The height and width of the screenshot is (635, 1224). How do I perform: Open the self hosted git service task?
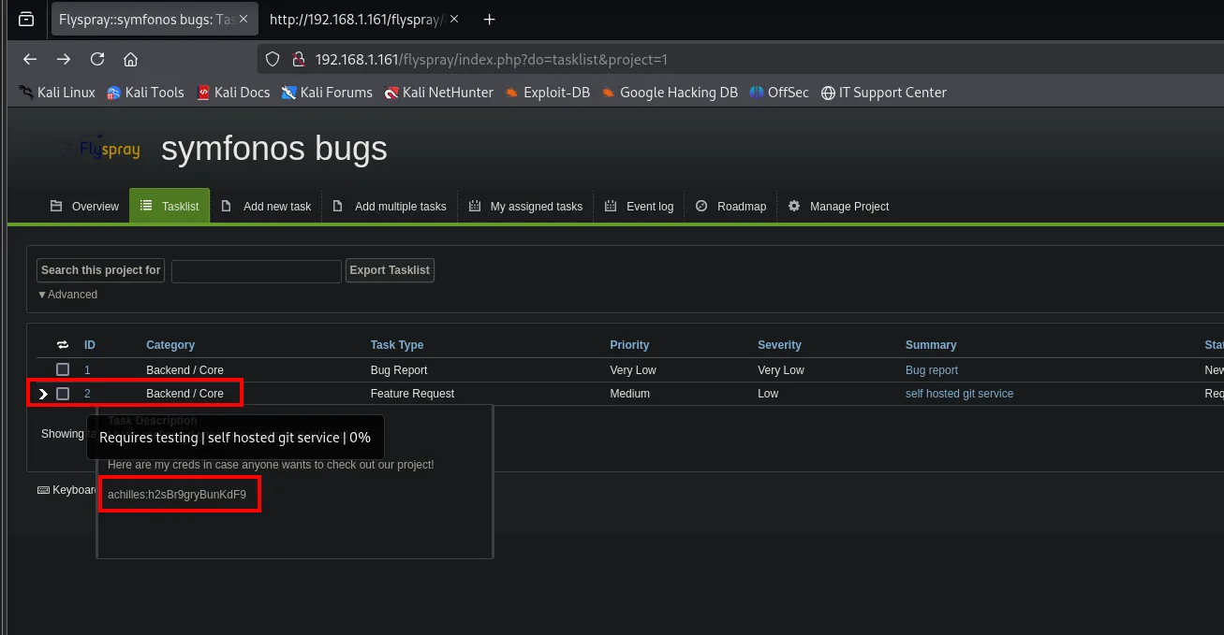[x=959, y=394]
